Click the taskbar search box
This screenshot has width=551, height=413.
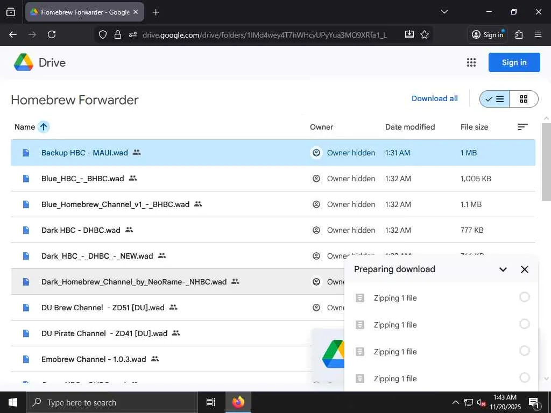point(112,402)
